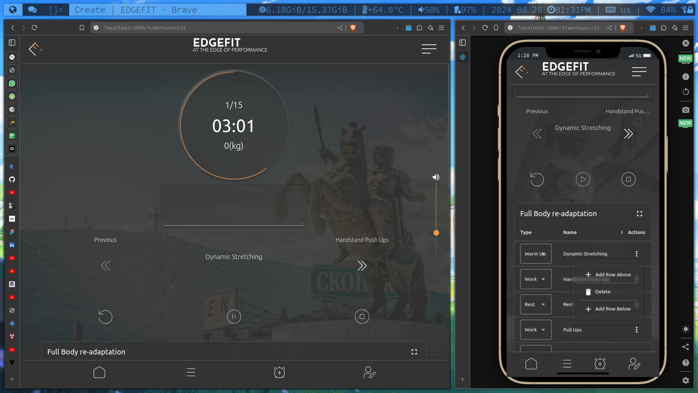Open home icon in left bottom navigation

(x=99, y=372)
